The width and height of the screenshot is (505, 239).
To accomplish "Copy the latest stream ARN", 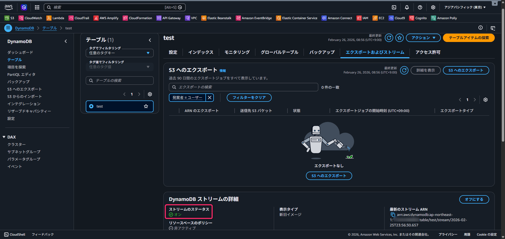I will pos(393,215).
